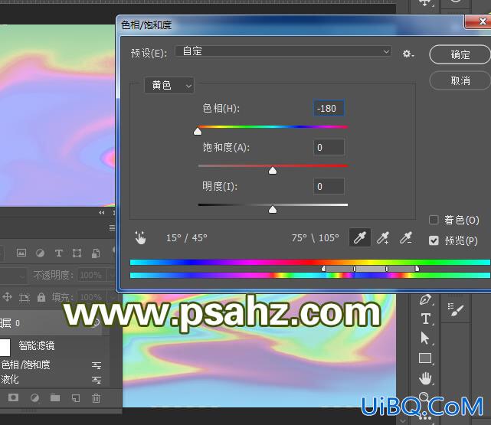491x425 pixels.
Task: Close the 色相/饱和度 dialog
Action: pos(478,21)
